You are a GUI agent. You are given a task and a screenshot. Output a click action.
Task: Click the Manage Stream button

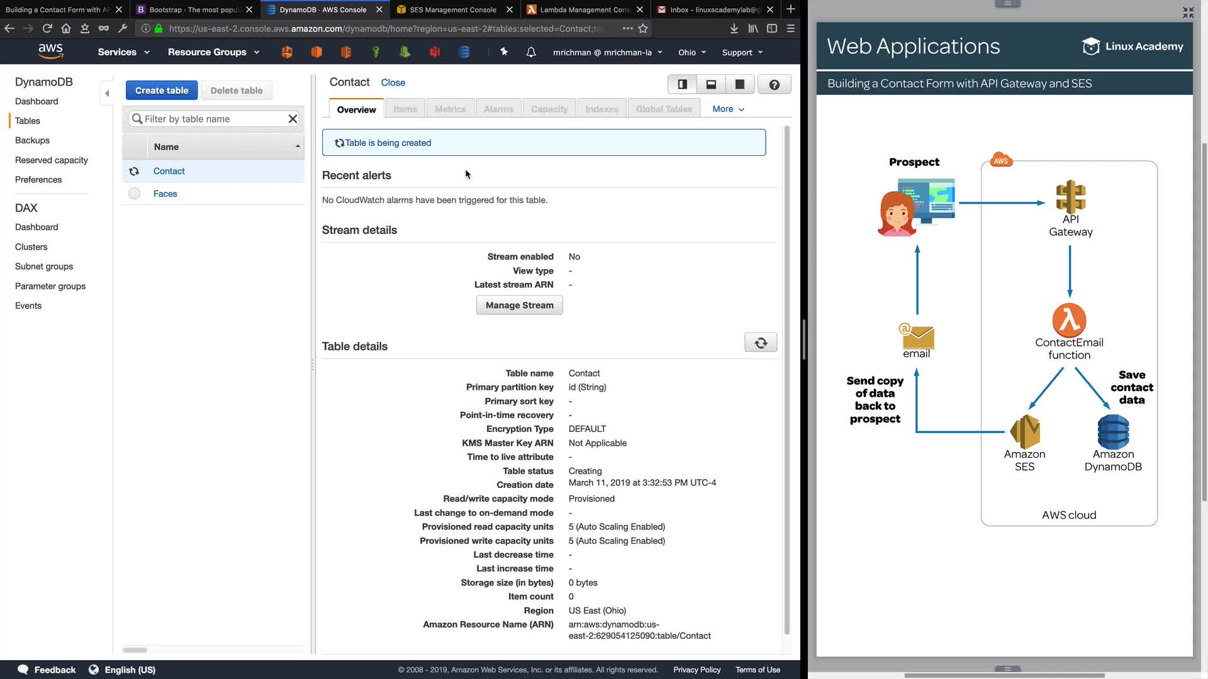tap(519, 305)
